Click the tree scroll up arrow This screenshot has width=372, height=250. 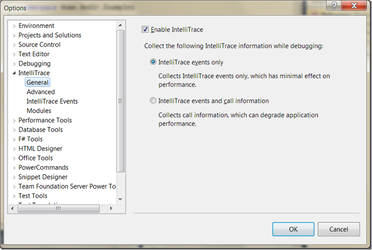(120, 25)
